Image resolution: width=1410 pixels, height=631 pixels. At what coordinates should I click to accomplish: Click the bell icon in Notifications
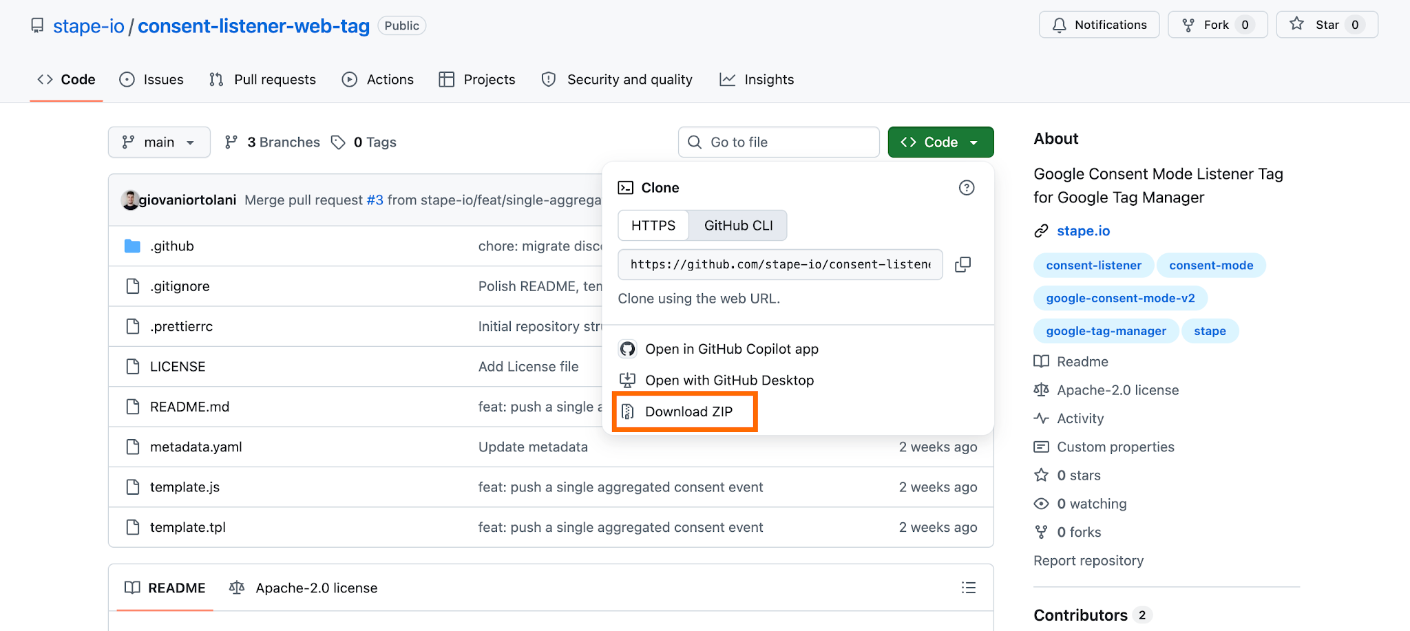point(1060,25)
